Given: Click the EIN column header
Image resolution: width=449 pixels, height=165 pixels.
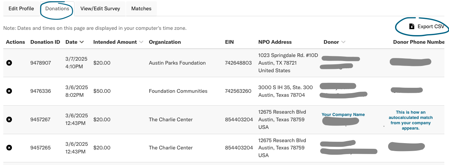Looking at the screenshot, I should pos(229,42).
